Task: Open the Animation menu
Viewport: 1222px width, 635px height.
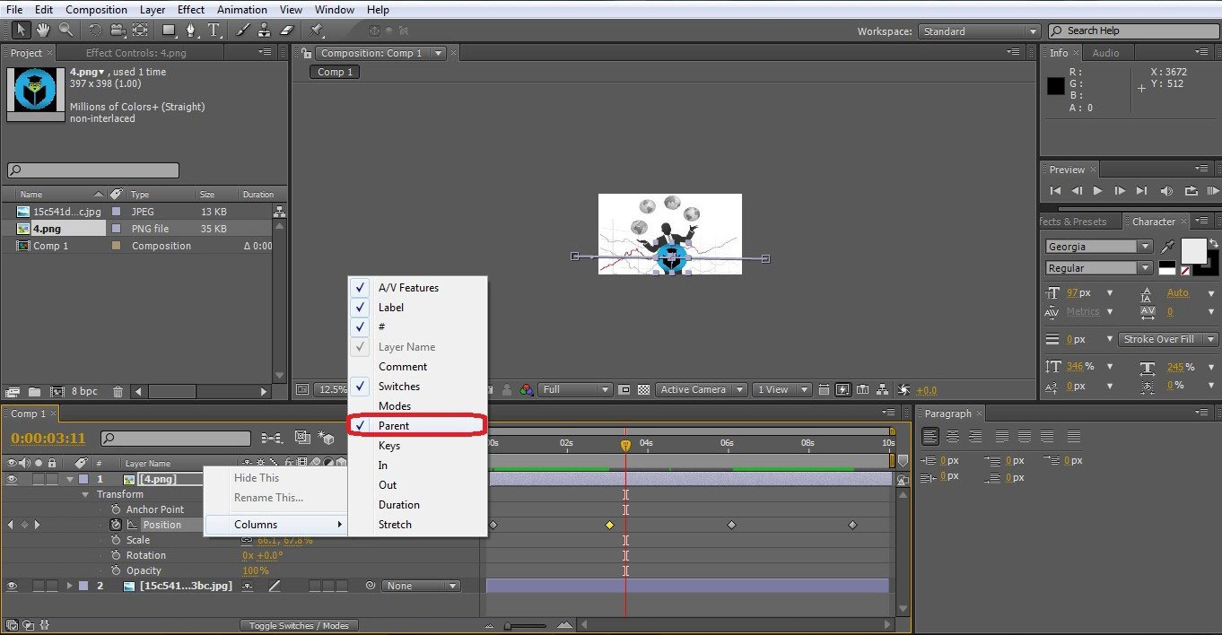Action: pos(242,10)
